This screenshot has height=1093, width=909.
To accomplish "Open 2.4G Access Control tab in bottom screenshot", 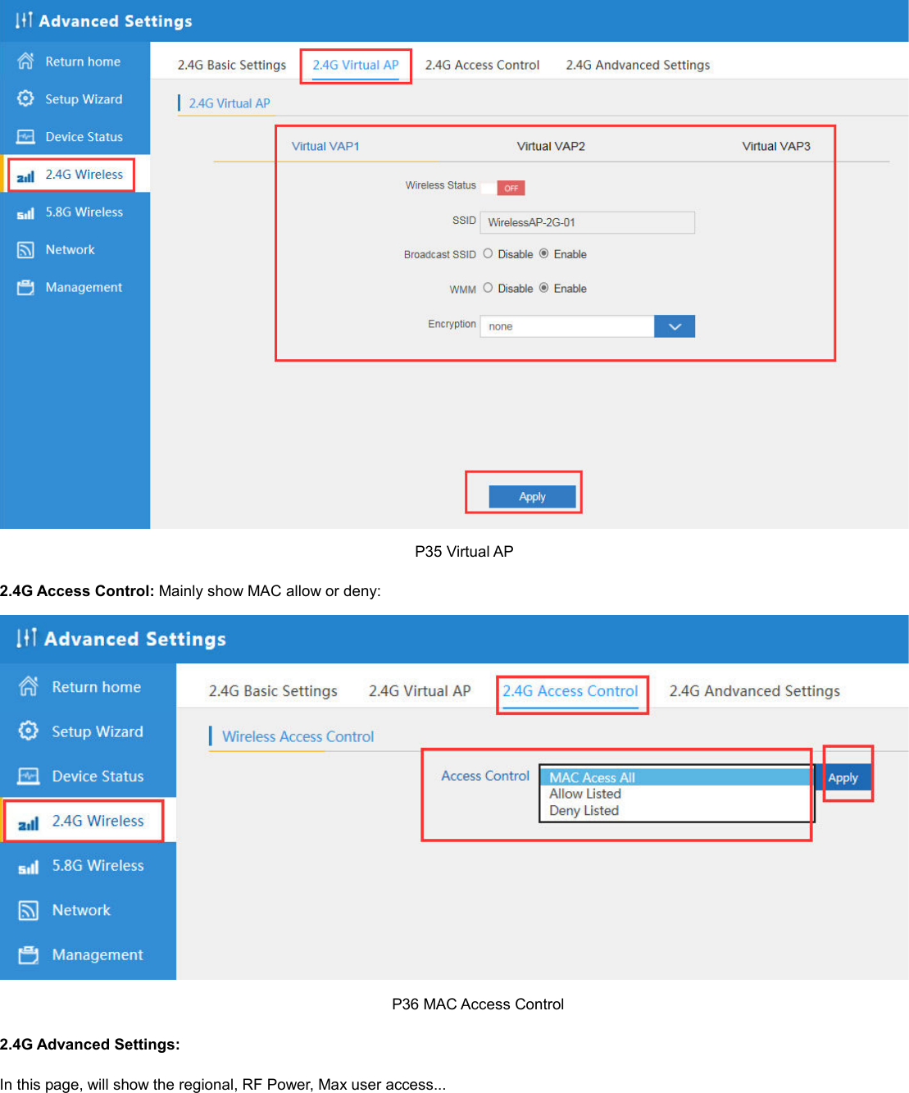I will coord(570,691).
